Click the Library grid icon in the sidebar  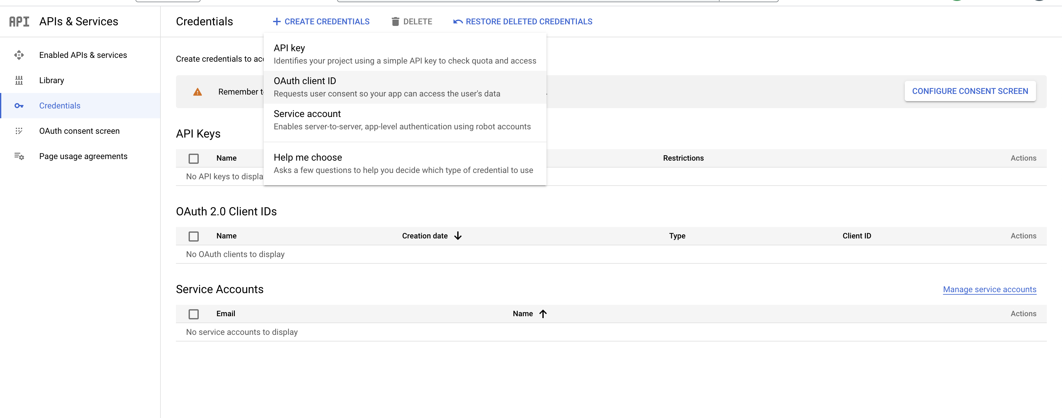[19, 80]
